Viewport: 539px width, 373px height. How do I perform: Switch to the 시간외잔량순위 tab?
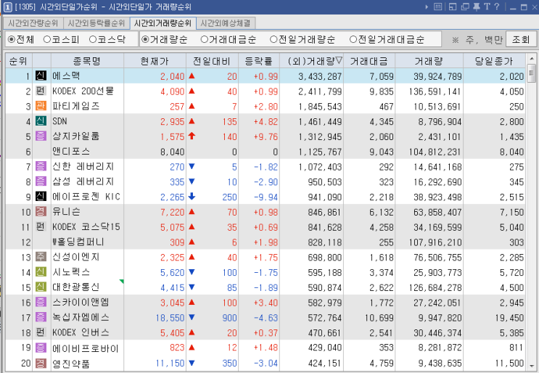(x=33, y=23)
